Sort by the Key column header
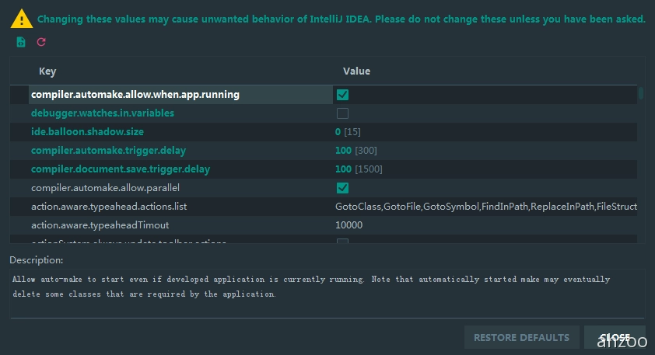Viewport: 655px width, 355px height. click(x=47, y=71)
